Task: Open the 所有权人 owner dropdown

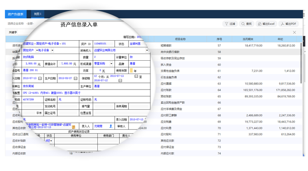Action: click(147, 51)
